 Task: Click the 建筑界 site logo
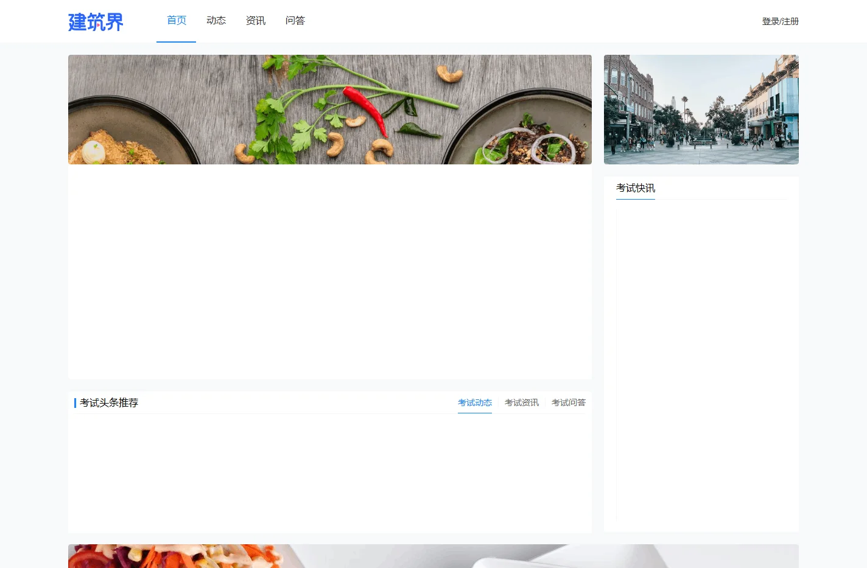coord(96,21)
